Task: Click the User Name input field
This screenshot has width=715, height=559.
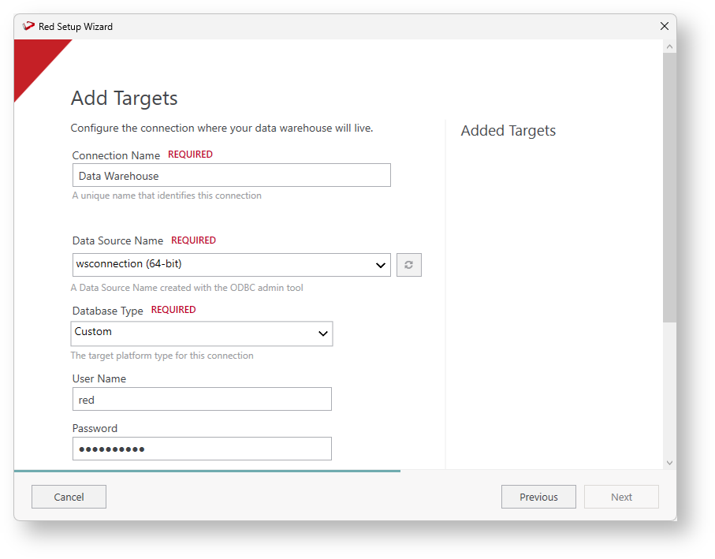Action: pyautogui.click(x=202, y=399)
